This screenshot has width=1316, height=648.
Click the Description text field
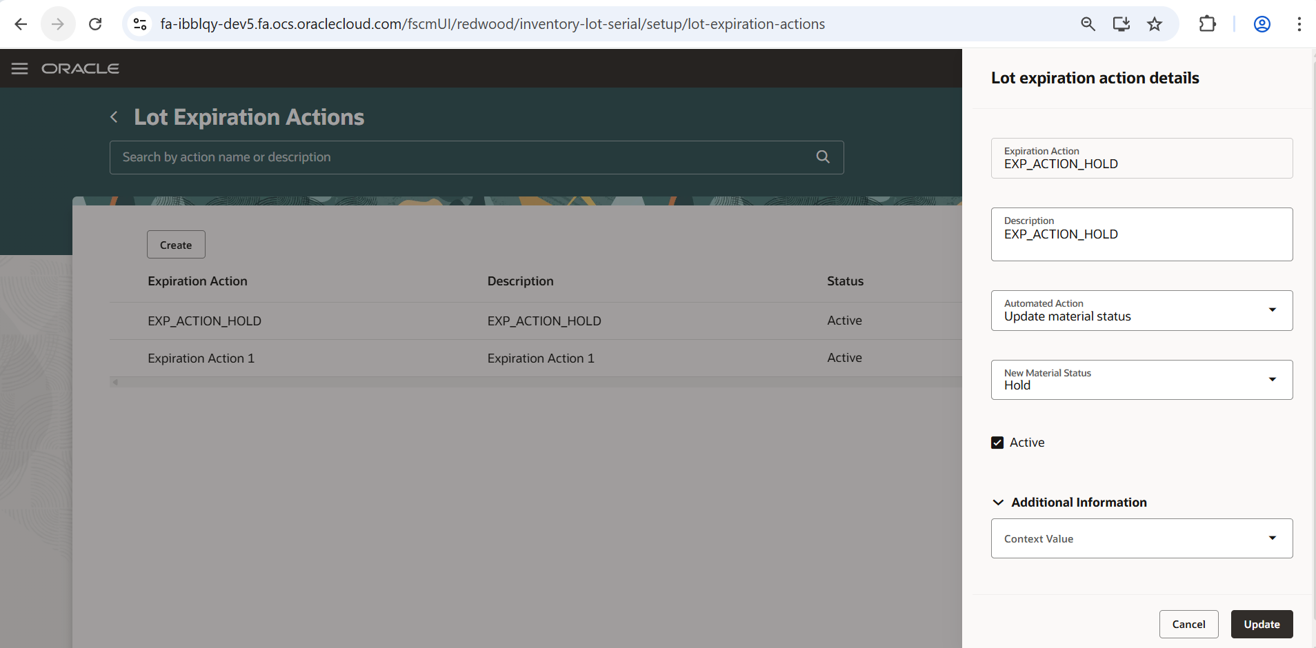1141,234
